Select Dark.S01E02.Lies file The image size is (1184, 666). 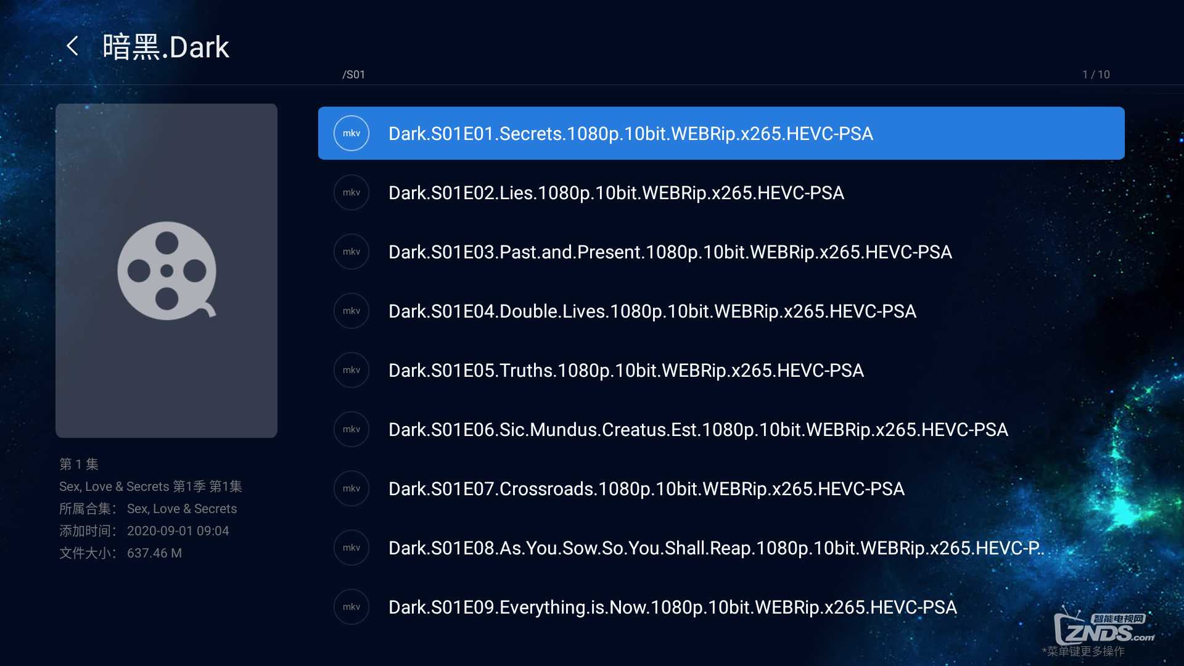pyautogui.click(x=721, y=192)
